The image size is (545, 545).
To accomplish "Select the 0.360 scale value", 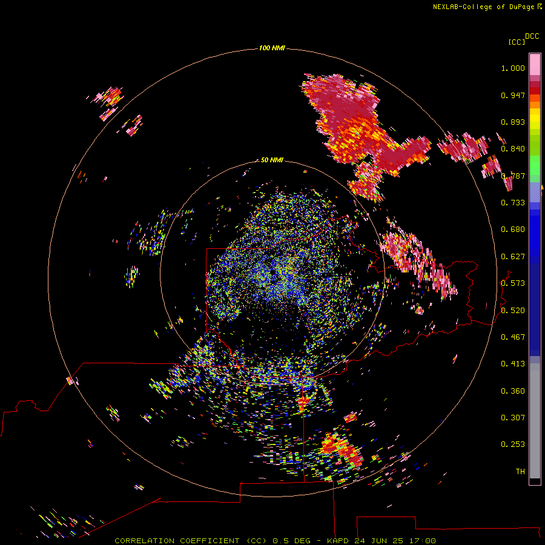I will pos(513,391).
